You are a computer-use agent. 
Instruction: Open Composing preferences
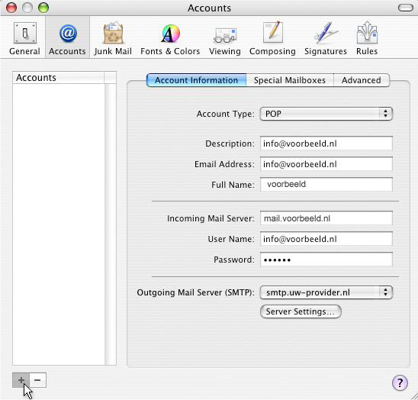(x=272, y=39)
